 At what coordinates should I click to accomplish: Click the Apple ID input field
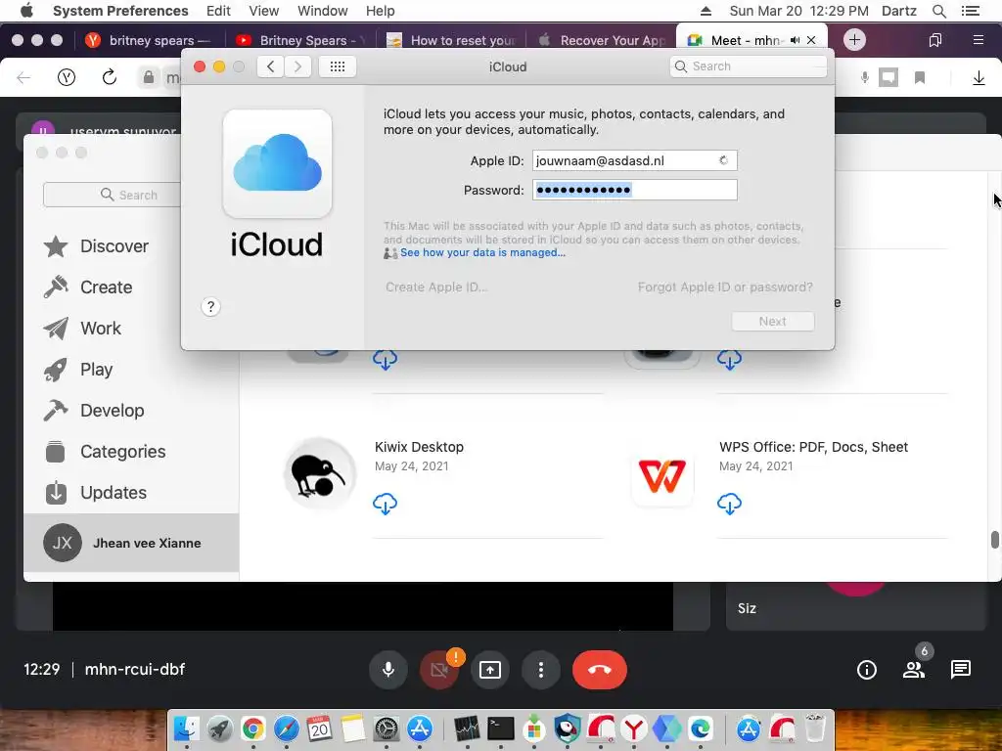(x=634, y=160)
